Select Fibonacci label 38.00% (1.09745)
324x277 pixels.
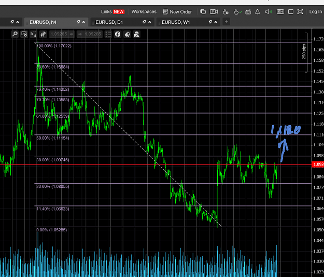(53, 160)
